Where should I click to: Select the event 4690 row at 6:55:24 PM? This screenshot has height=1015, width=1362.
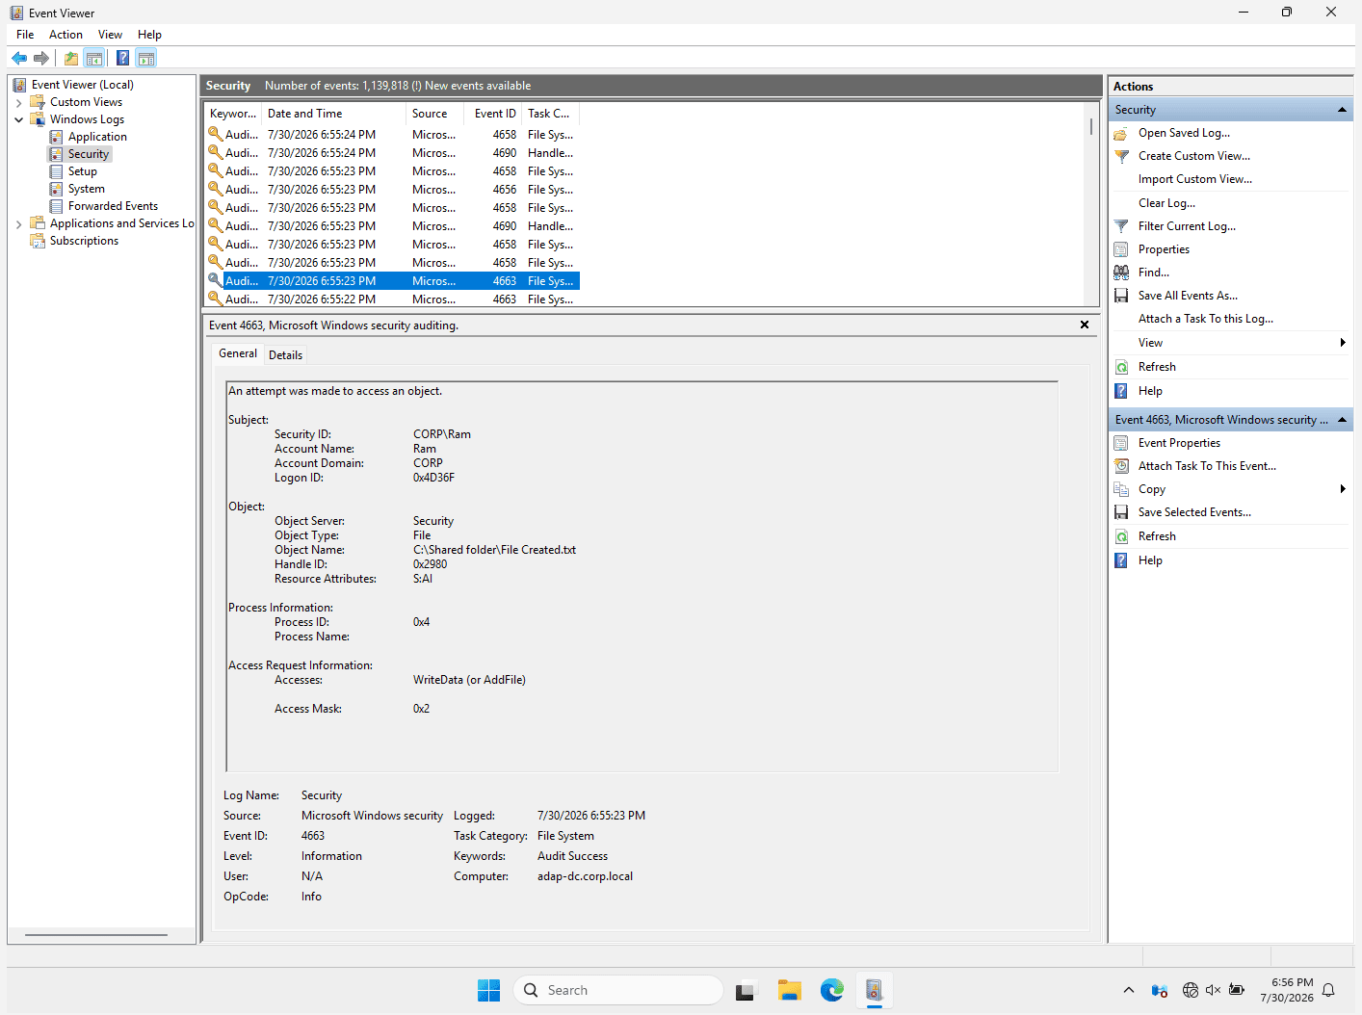point(392,153)
